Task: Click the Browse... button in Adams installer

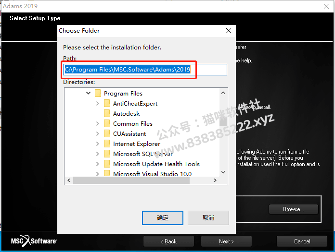Action: 294,209
